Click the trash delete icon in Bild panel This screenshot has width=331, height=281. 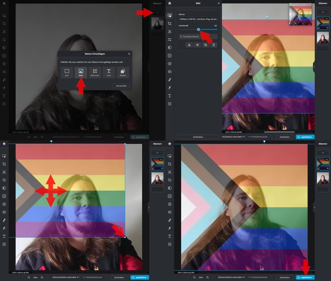[214, 45]
